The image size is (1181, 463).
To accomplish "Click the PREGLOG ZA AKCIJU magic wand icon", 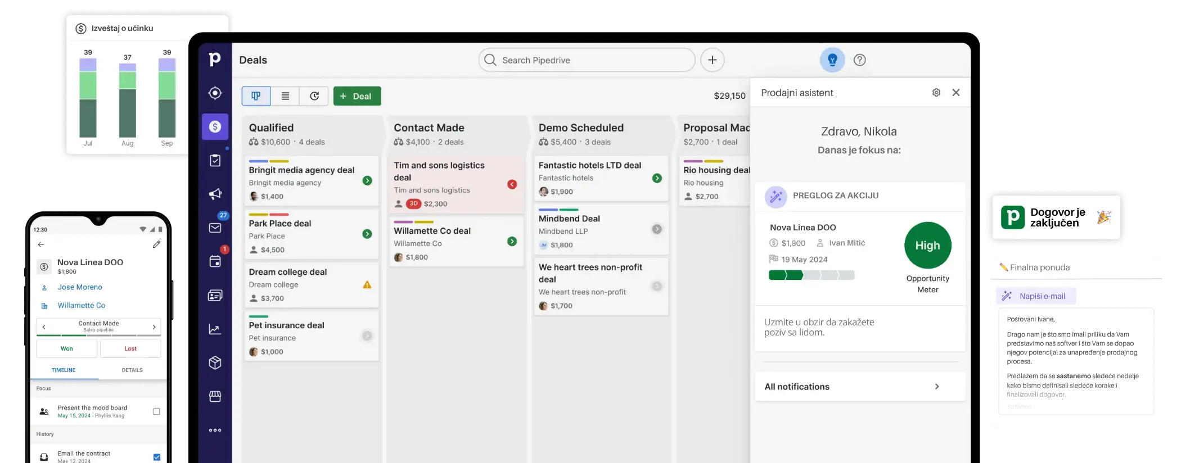I will point(776,196).
